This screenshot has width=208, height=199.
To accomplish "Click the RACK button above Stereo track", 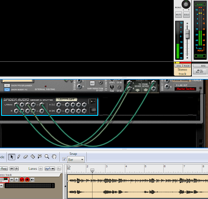I will tap(187, 66).
